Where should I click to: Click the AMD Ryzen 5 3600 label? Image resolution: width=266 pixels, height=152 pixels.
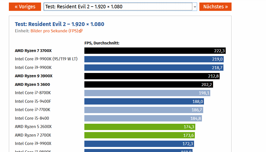tap(32, 84)
